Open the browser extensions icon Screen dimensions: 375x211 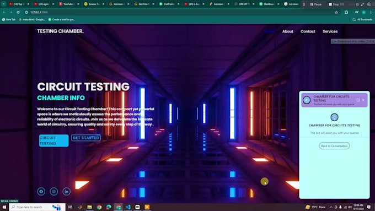click(x=346, y=12)
